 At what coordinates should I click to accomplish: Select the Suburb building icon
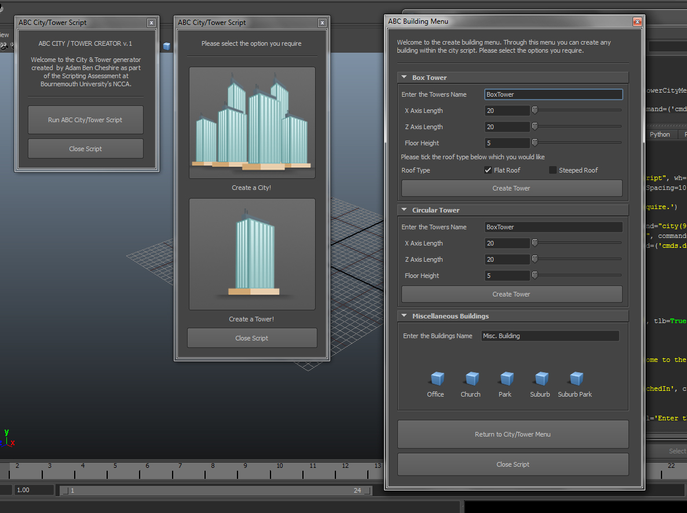[x=540, y=380]
